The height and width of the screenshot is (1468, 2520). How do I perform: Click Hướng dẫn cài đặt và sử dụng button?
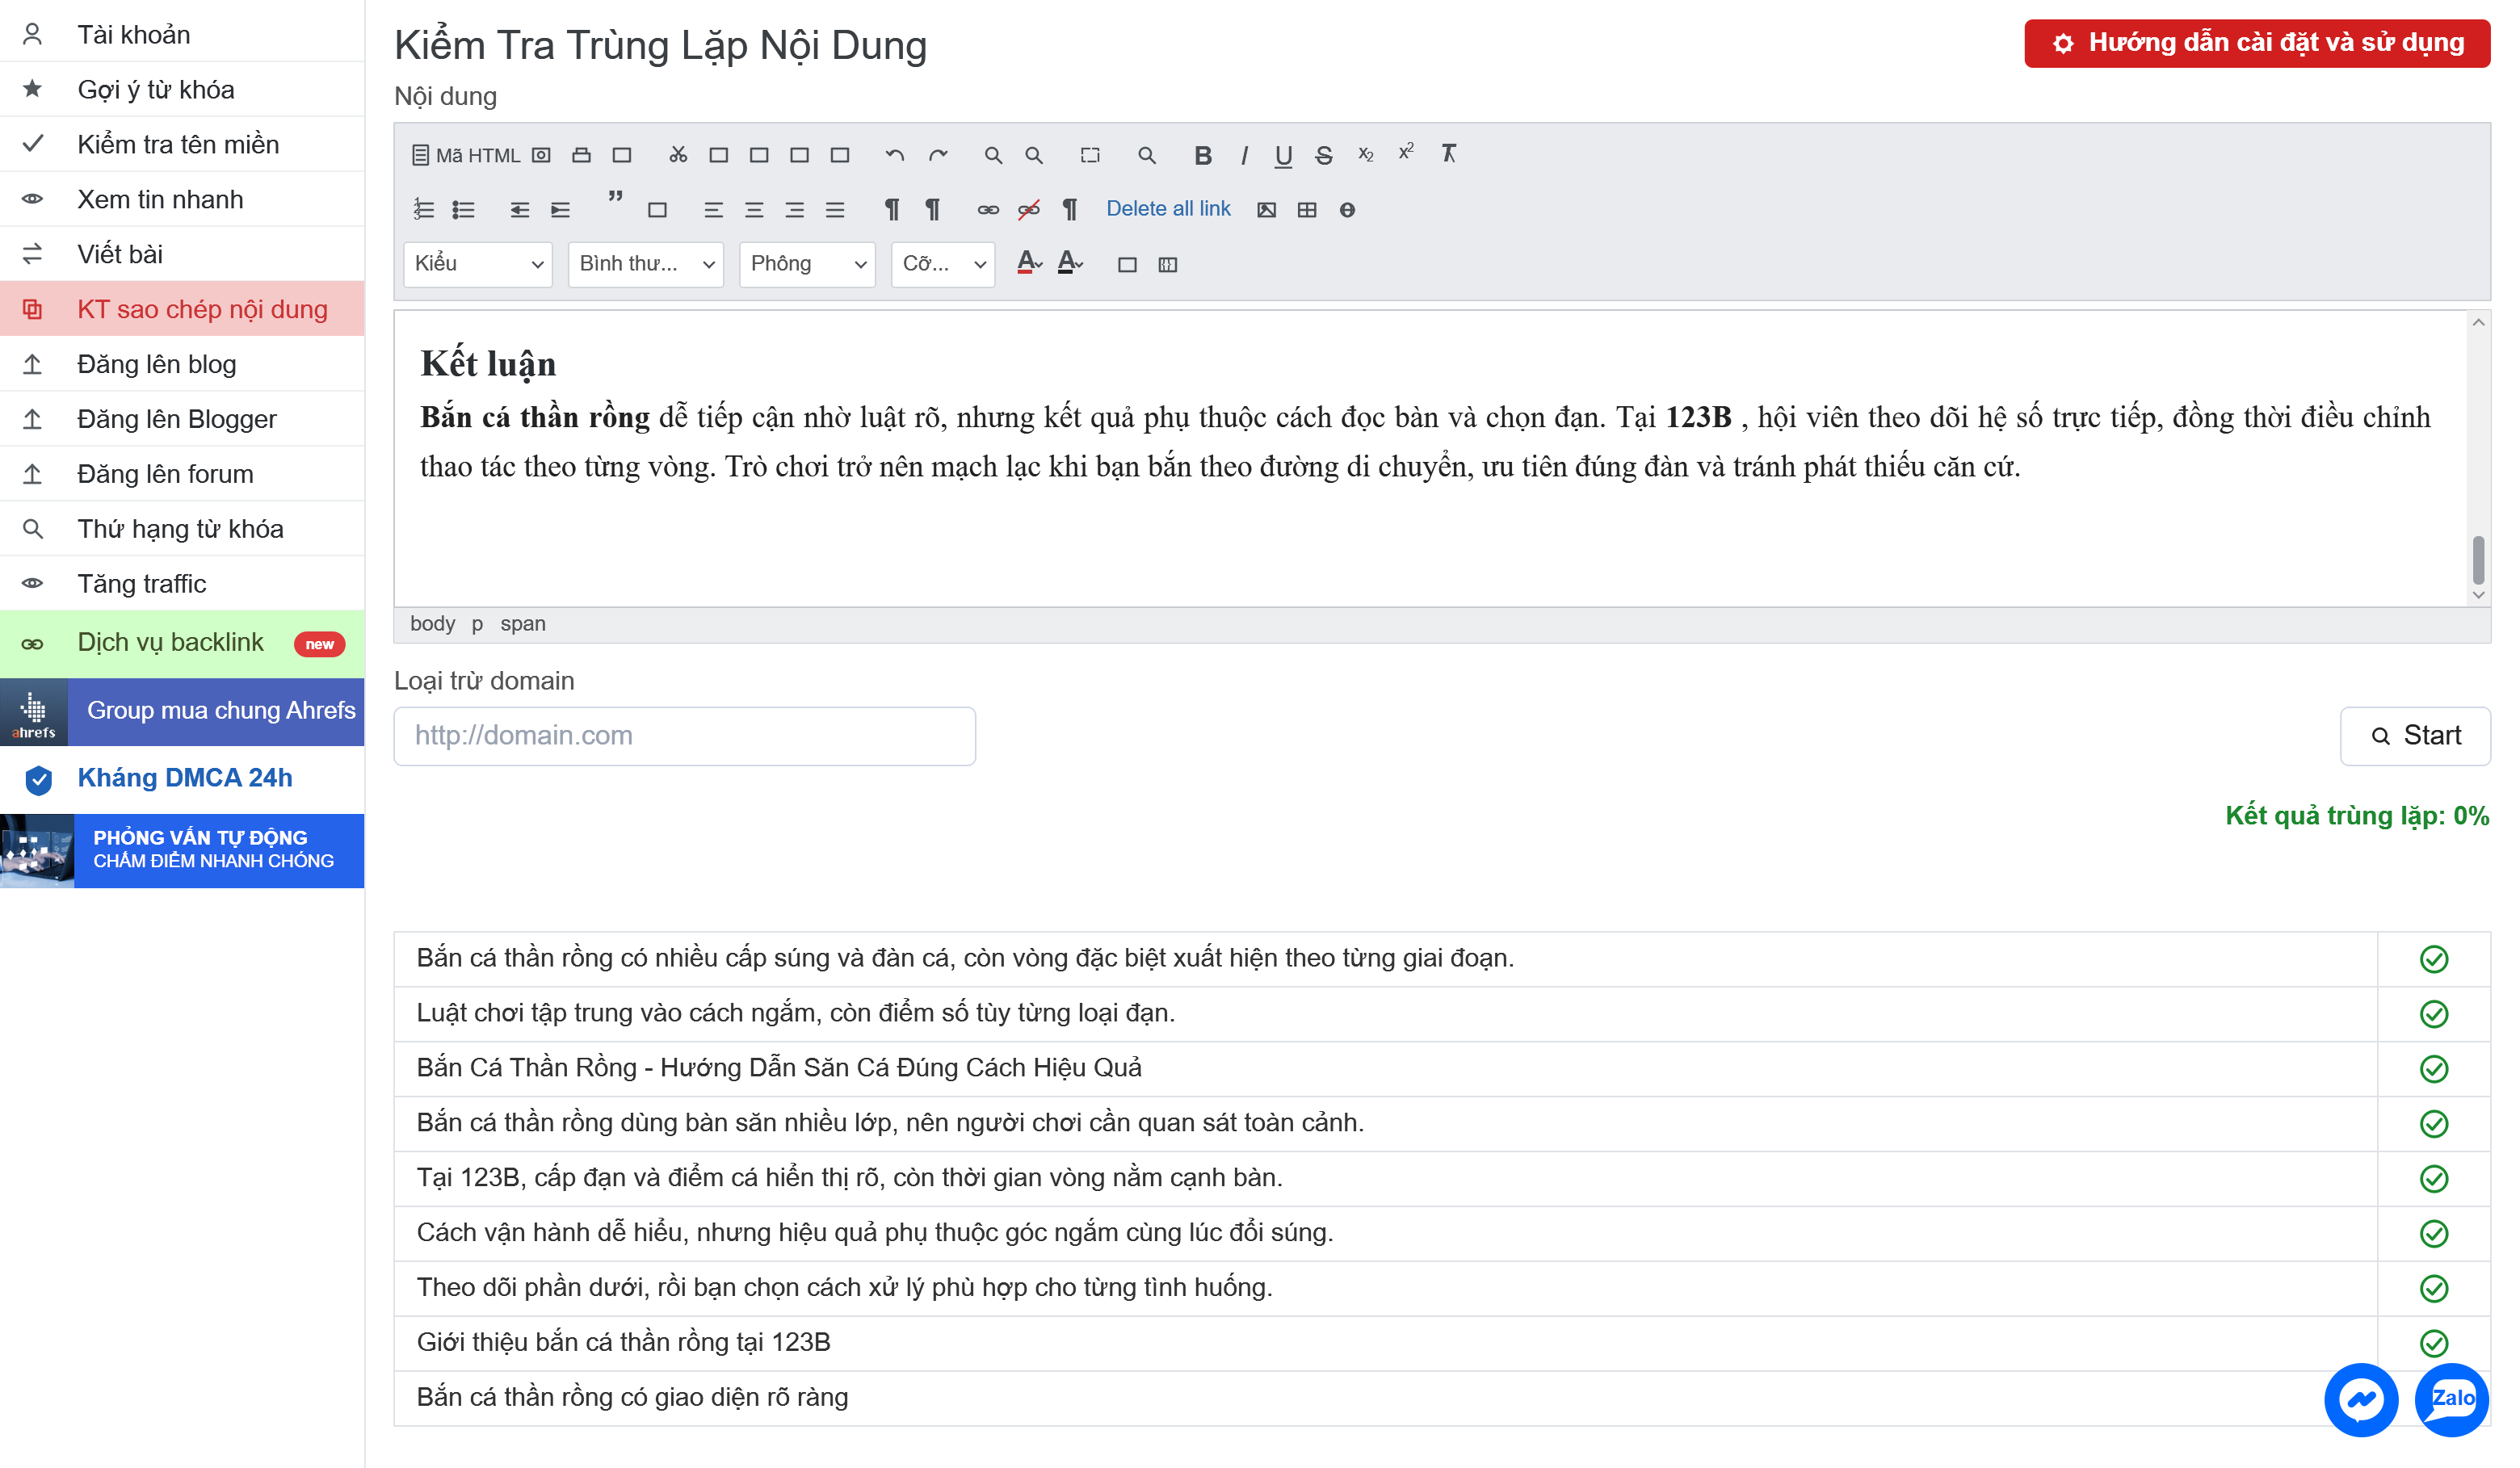pos(2256,43)
